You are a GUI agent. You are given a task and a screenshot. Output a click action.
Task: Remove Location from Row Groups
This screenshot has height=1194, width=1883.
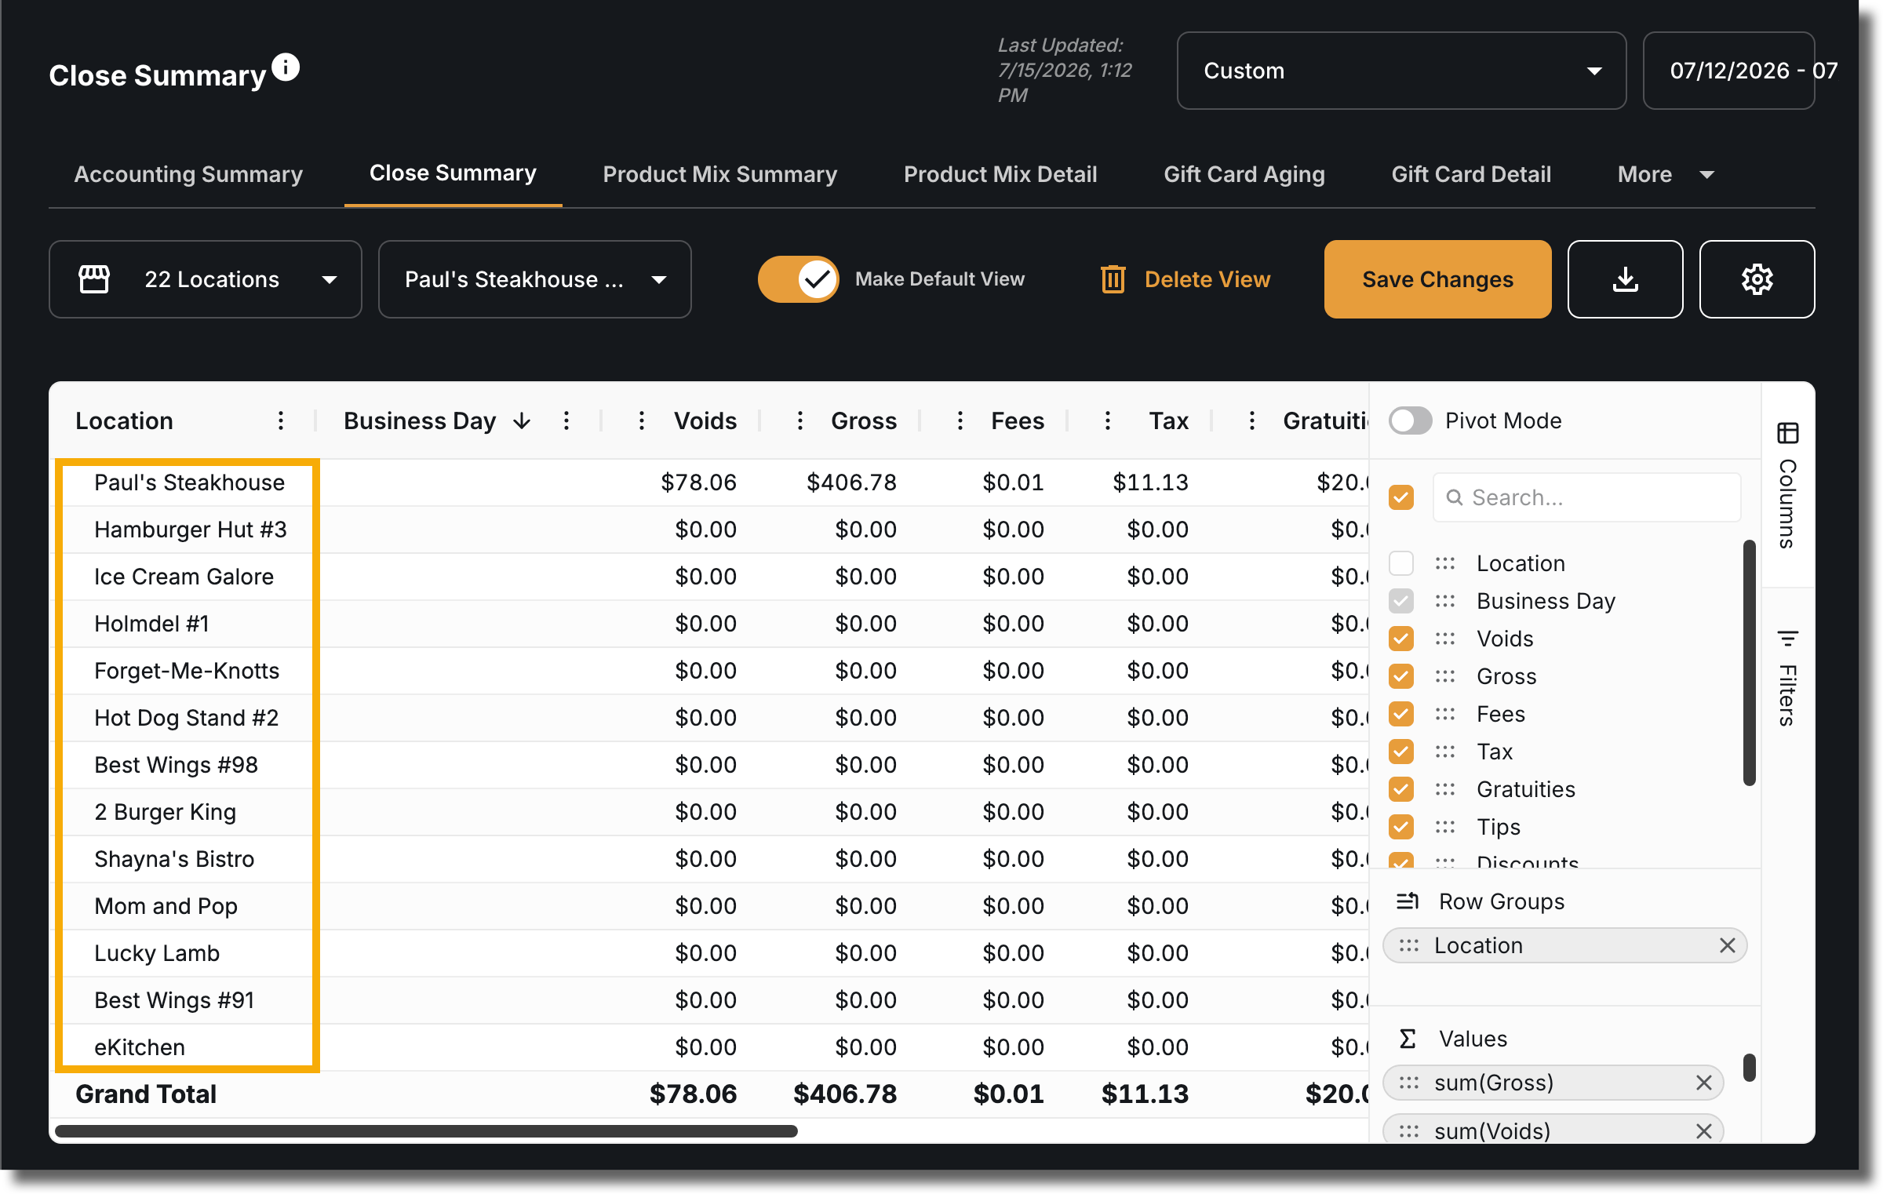(1727, 945)
